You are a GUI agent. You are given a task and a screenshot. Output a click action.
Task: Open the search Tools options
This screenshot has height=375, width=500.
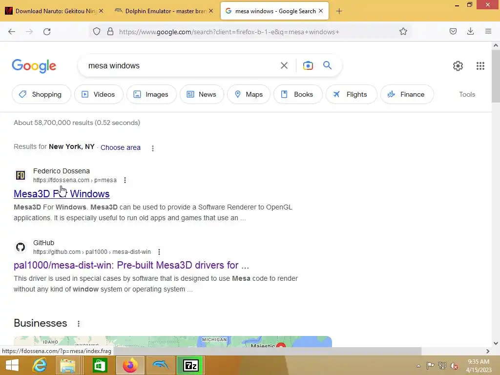coord(467,94)
